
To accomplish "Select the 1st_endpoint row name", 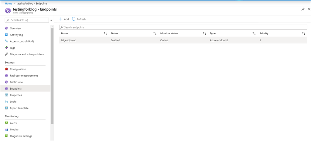I will coord(68,40).
